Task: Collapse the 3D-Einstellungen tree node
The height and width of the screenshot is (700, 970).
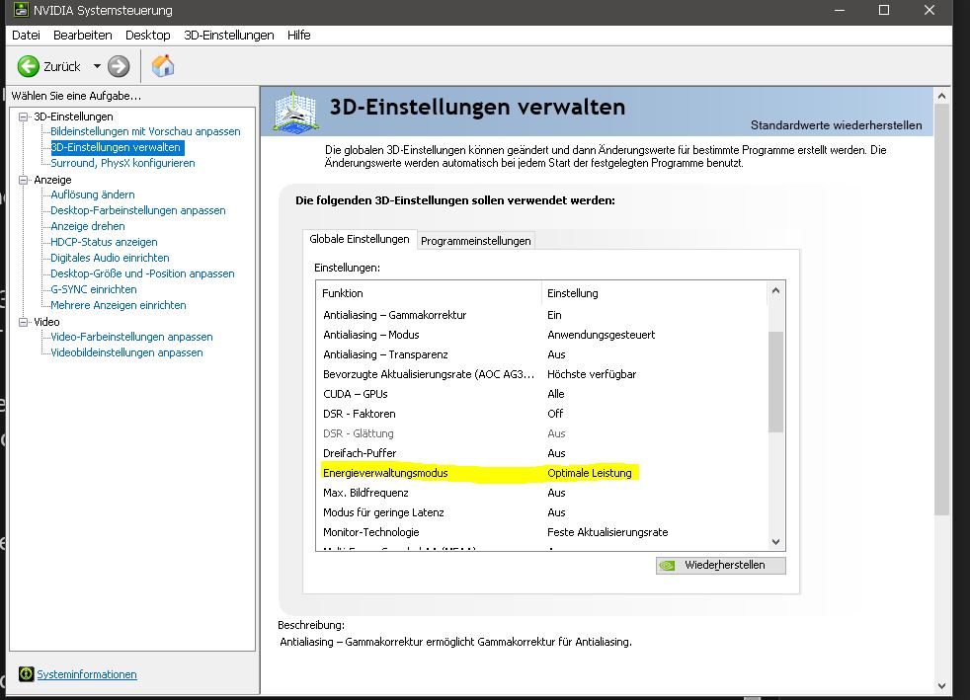Action: click(x=24, y=117)
